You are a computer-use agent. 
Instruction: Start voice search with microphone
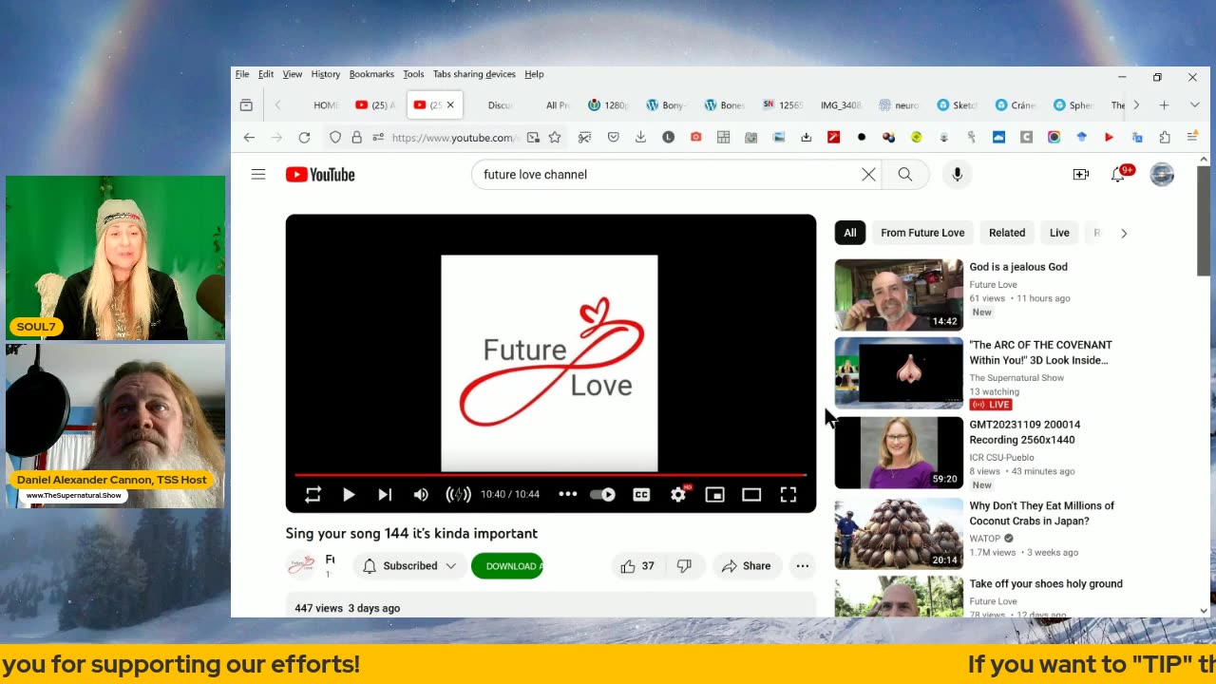click(958, 175)
